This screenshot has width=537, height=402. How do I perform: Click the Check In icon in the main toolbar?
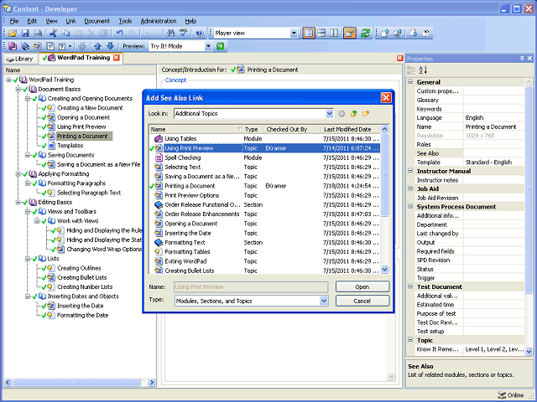tap(385, 33)
